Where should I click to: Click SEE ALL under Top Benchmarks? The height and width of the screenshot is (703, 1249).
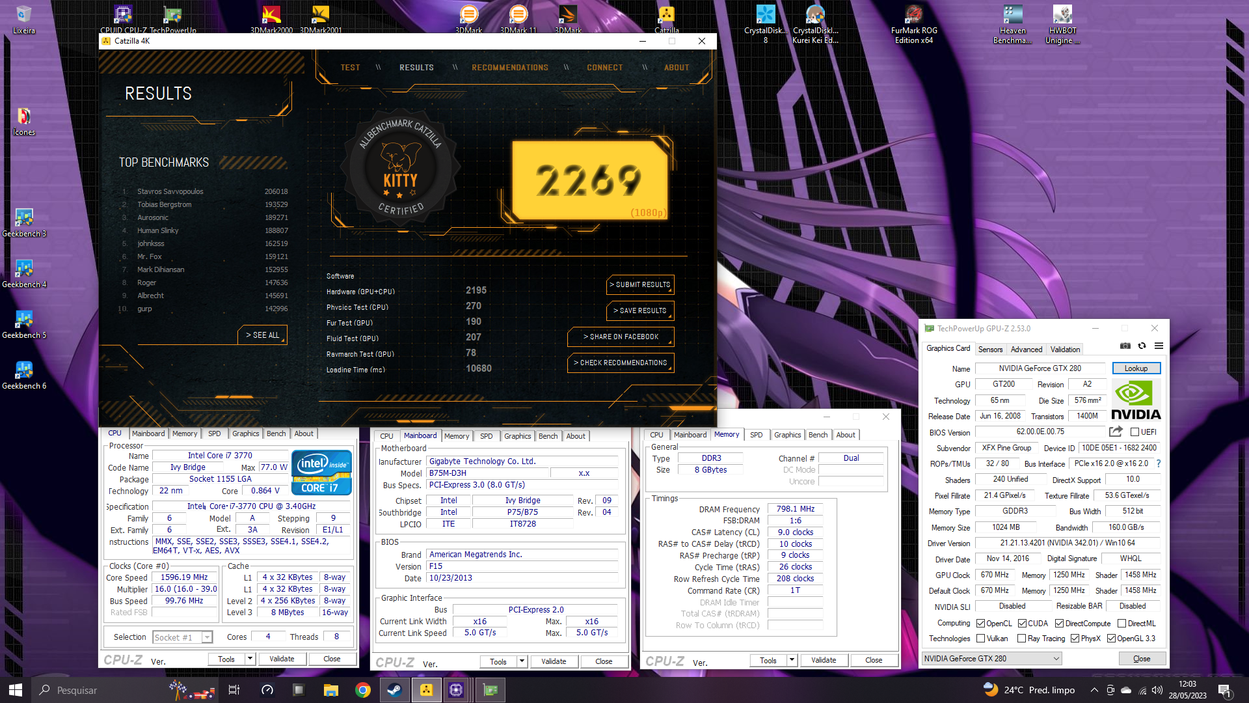click(x=262, y=335)
